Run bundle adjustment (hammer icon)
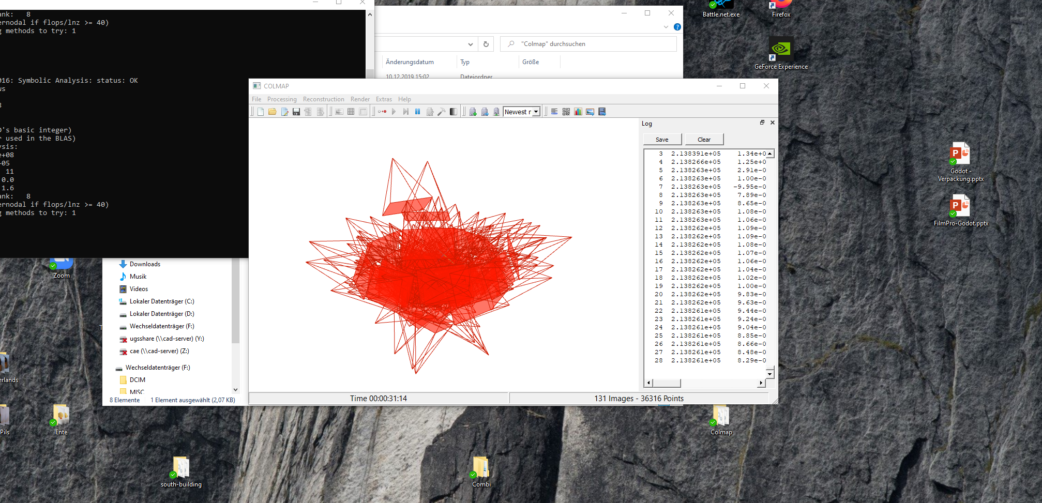Image resolution: width=1042 pixels, height=503 pixels. tap(442, 112)
